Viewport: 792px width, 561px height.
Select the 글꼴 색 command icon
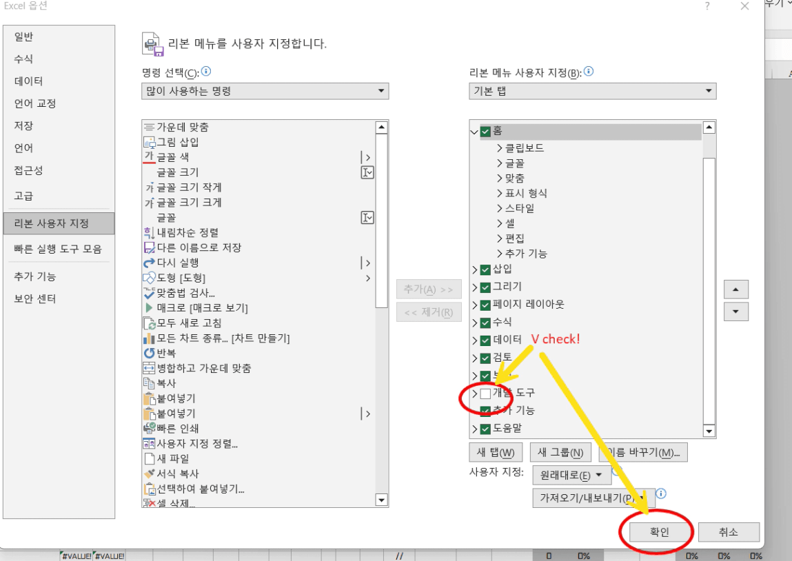point(149,157)
